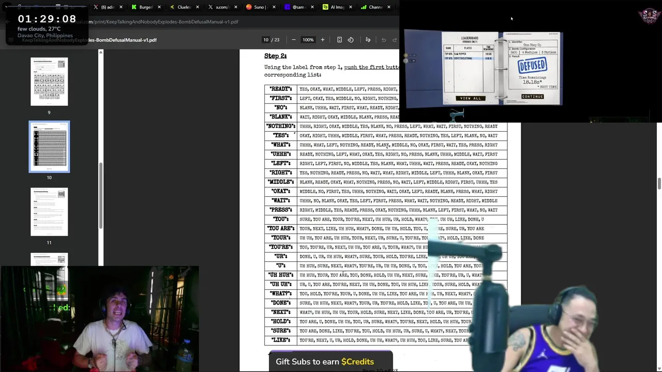Click the Gift Subs to earn $Credits banner
The image size is (662, 372).
click(x=330, y=362)
